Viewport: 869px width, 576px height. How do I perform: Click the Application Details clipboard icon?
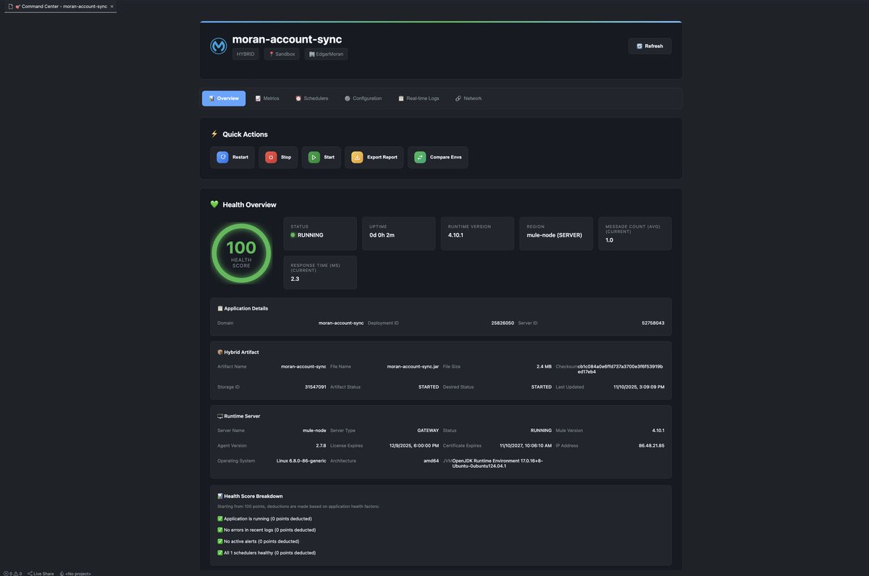(220, 308)
